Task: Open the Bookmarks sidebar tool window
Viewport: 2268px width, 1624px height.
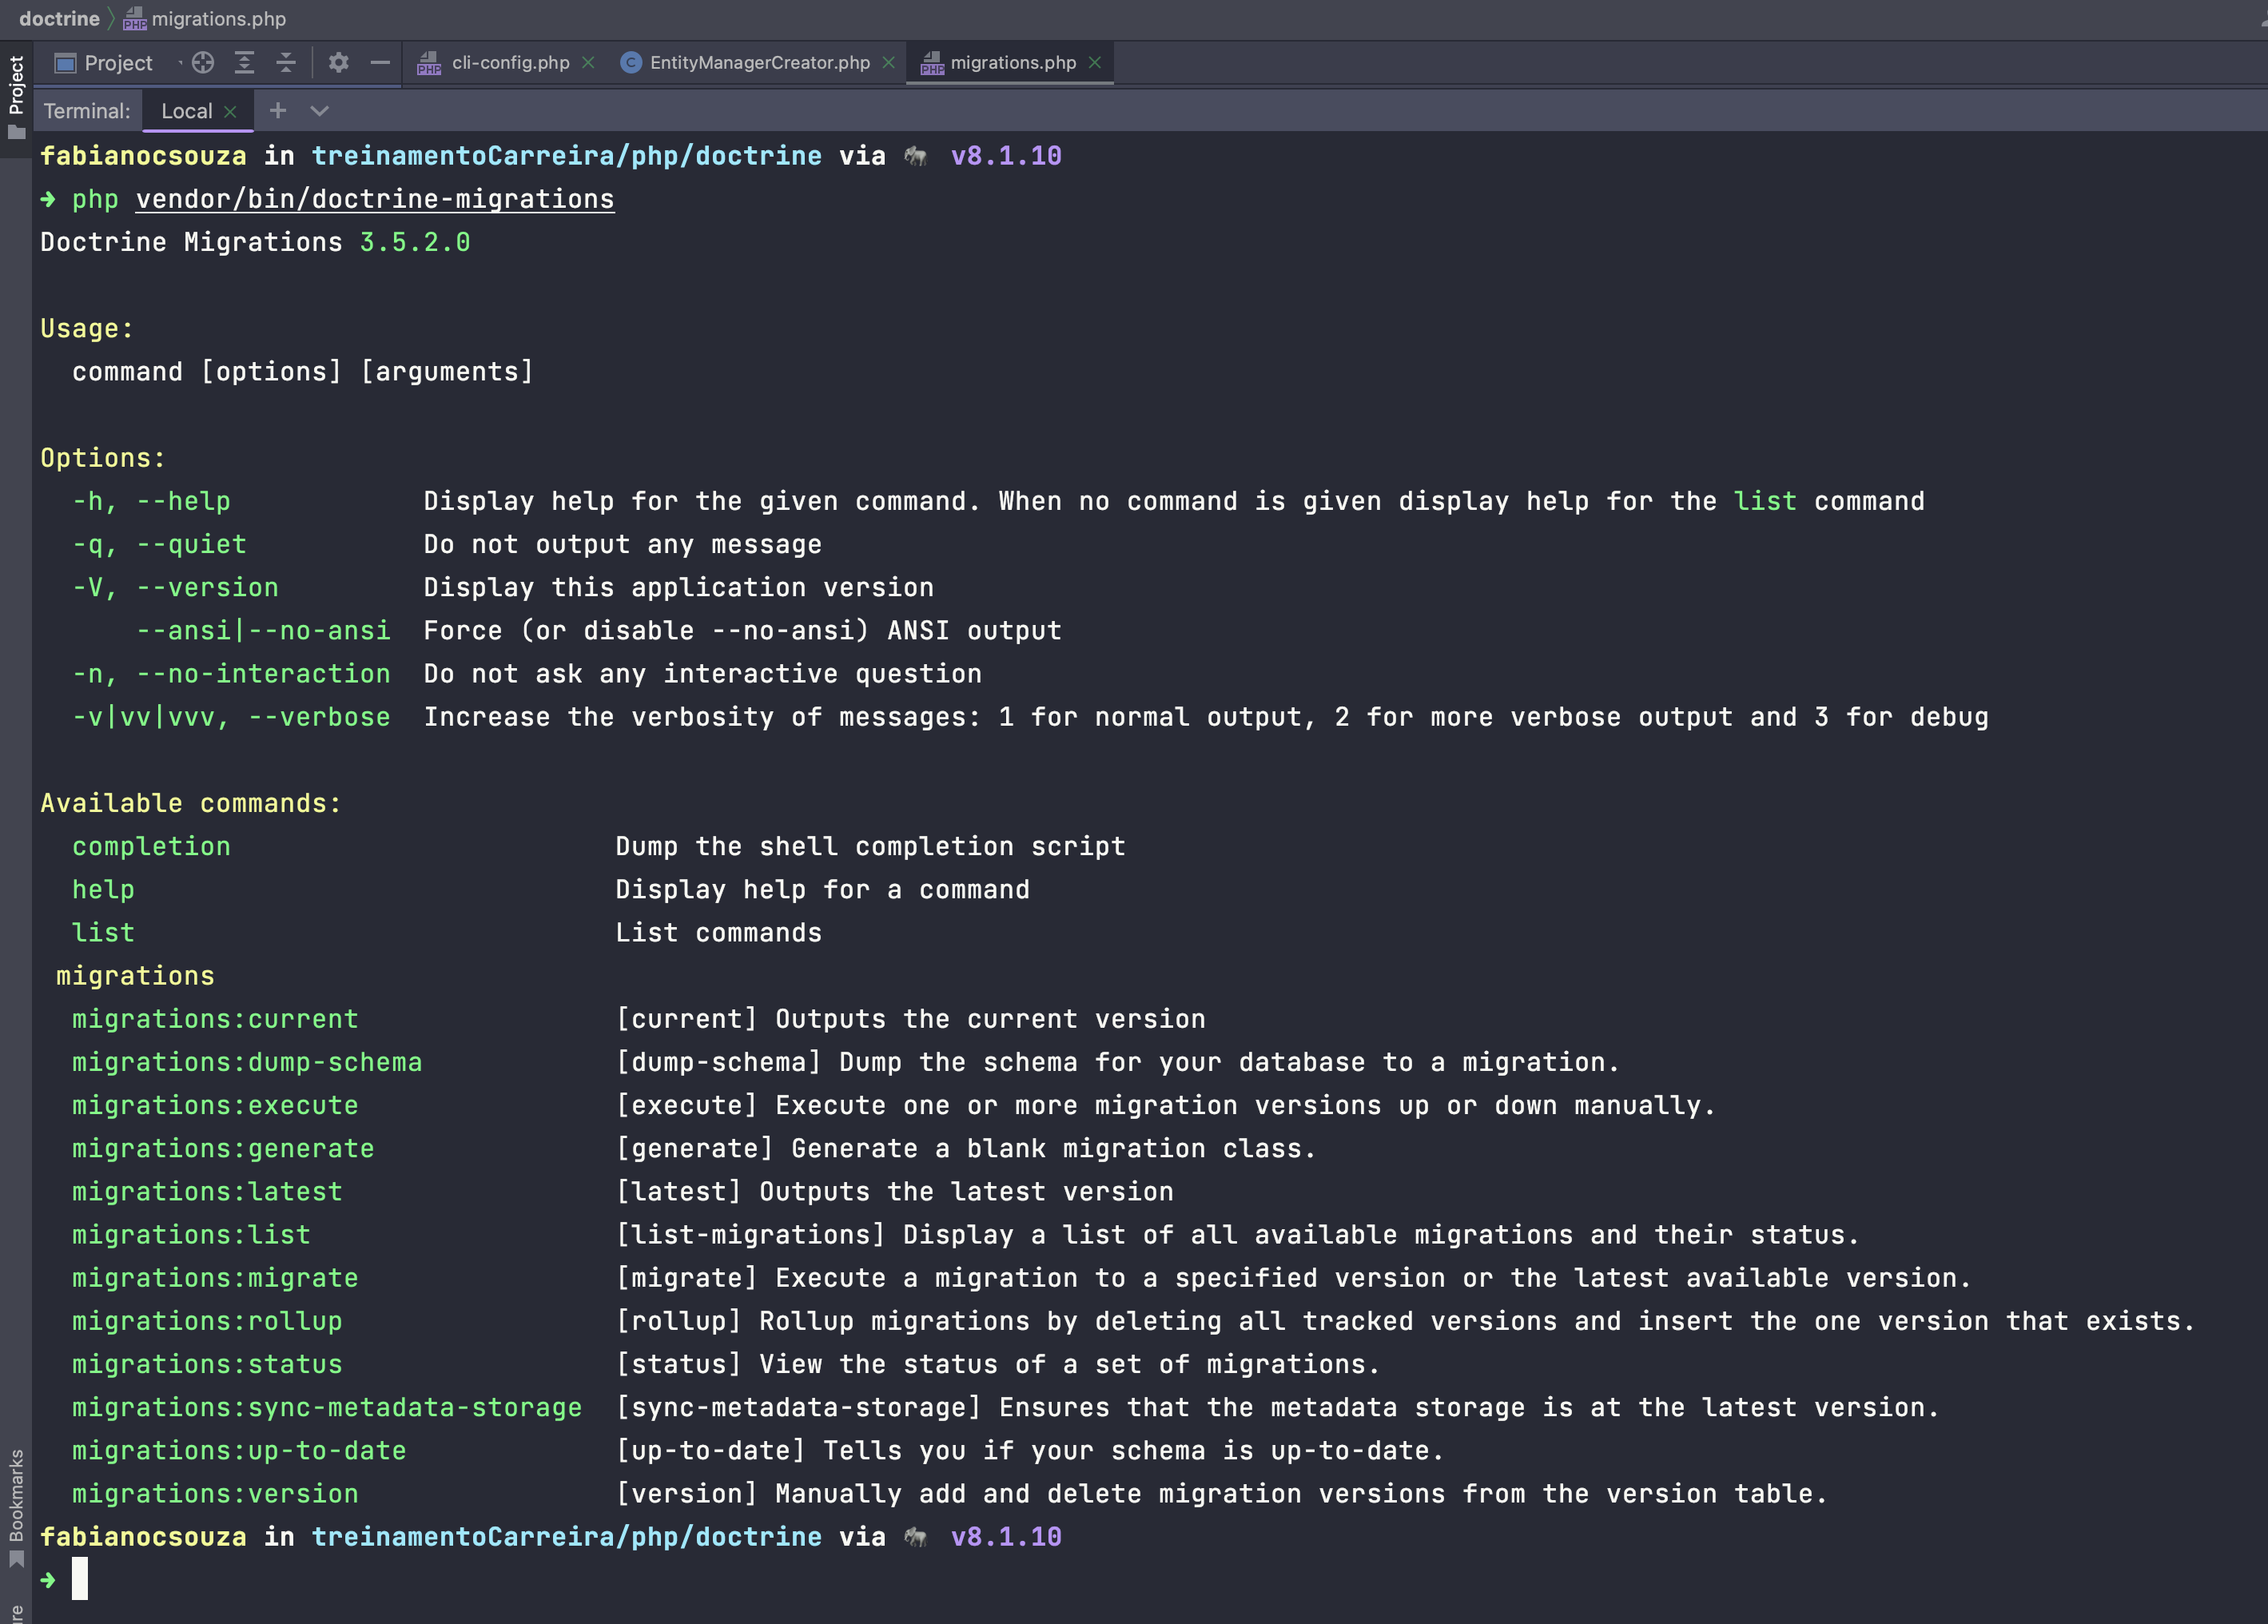Action: pyautogui.click(x=16, y=1508)
